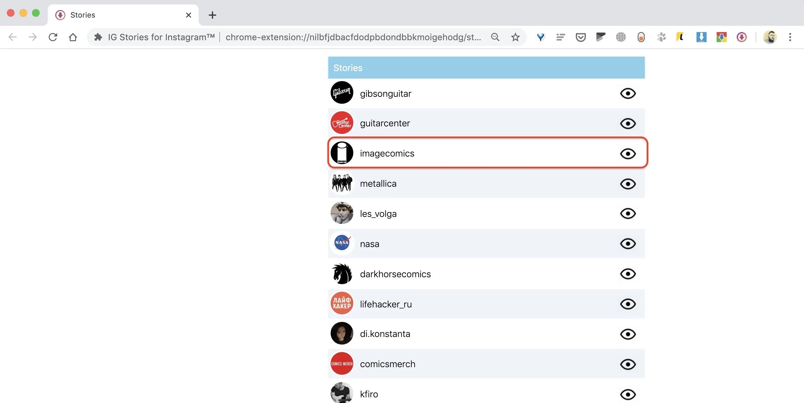Click the eye icon for nasa
The image size is (804, 403).
pyautogui.click(x=628, y=244)
